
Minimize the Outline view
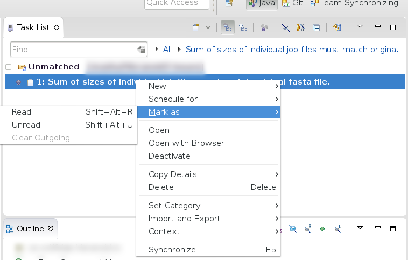(378, 227)
